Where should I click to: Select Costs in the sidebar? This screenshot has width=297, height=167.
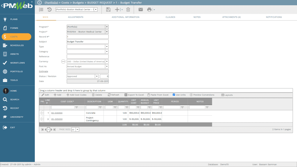17,37
